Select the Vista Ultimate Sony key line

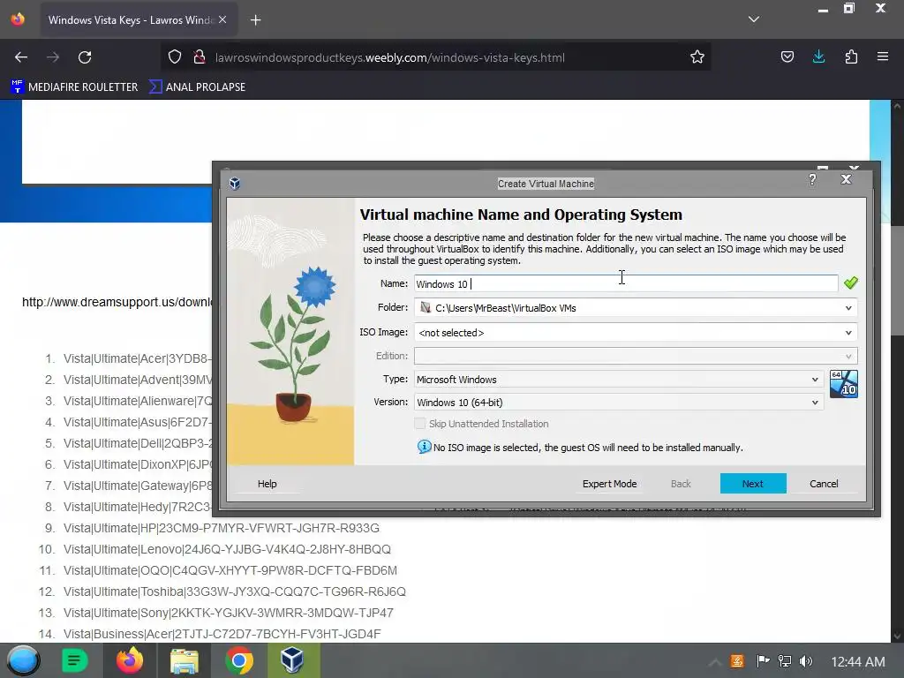point(229,613)
